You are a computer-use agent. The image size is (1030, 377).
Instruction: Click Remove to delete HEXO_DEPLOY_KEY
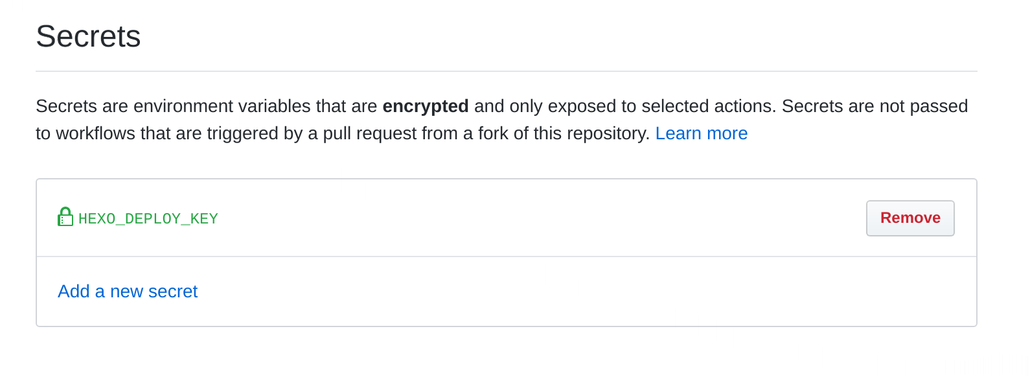click(x=910, y=218)
